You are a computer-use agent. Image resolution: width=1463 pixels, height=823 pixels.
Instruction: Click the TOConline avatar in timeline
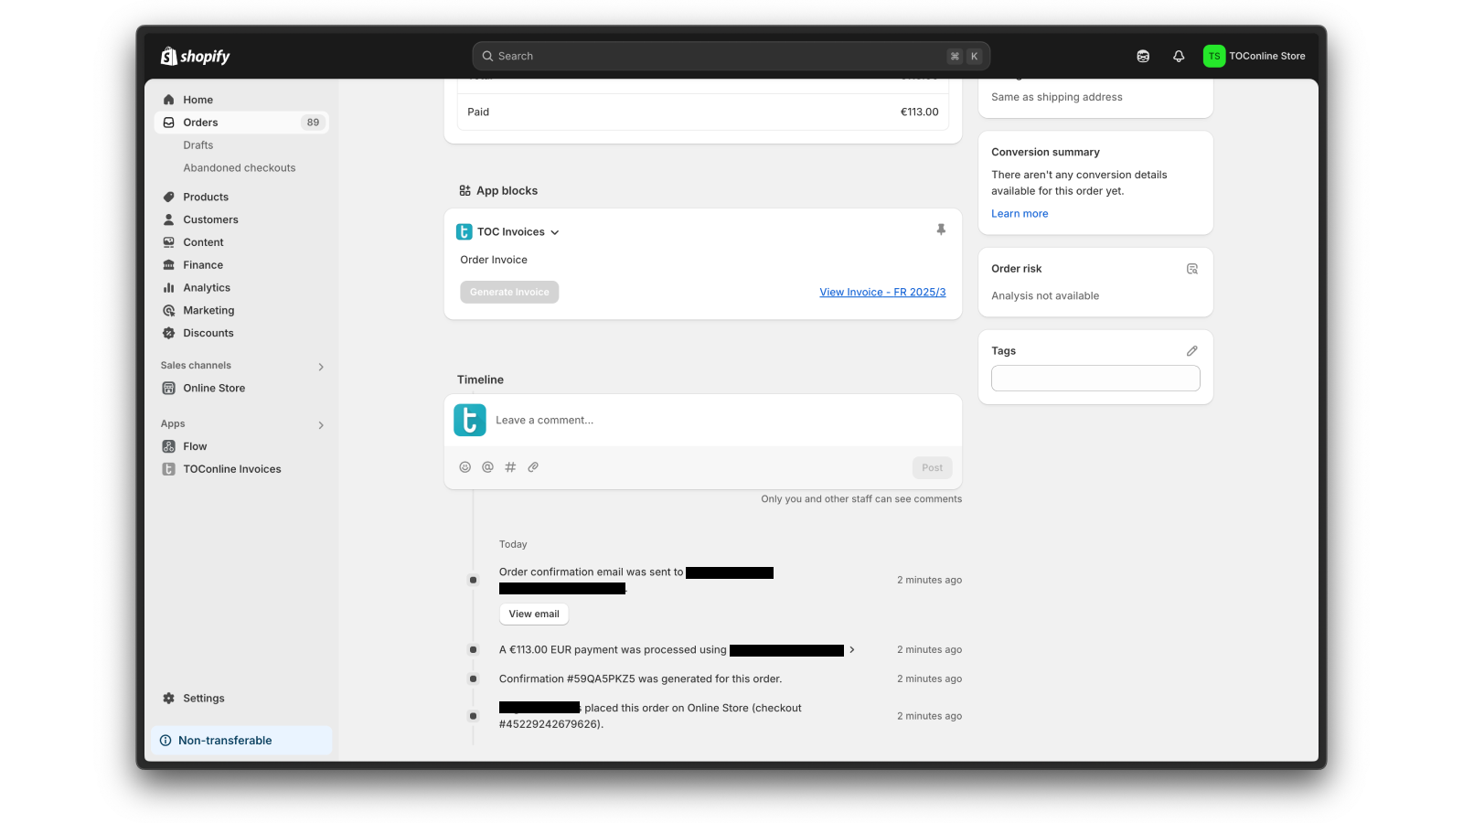(x=470, y=421)
